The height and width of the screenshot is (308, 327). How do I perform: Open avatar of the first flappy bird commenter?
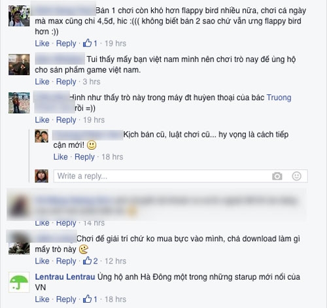[x=19, y=16]
